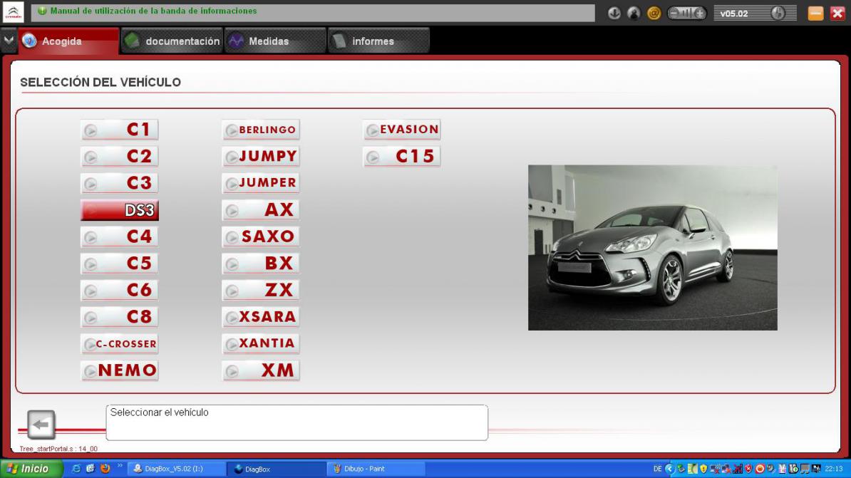851x478 pixels.
Task: Switch to the documentación tab
Action: pos(172,41)
